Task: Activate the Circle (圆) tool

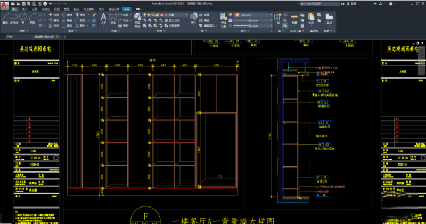Action: pos(23,18)
